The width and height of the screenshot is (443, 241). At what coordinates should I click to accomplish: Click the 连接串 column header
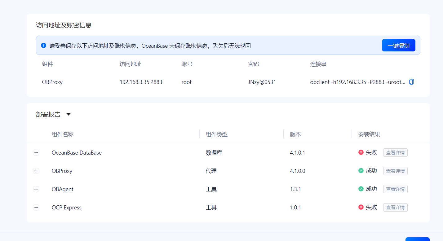coord(318,64)
